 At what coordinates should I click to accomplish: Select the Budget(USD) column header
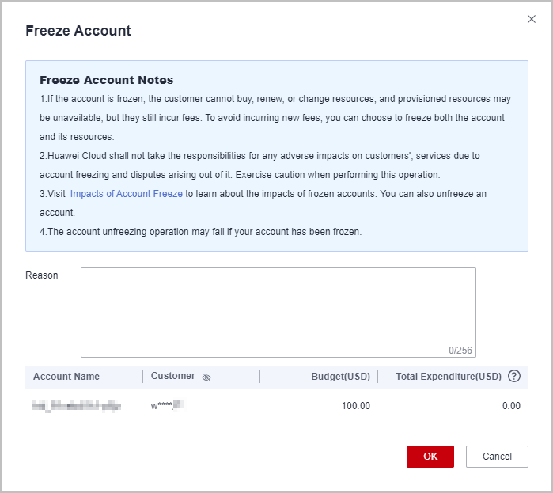340,377
